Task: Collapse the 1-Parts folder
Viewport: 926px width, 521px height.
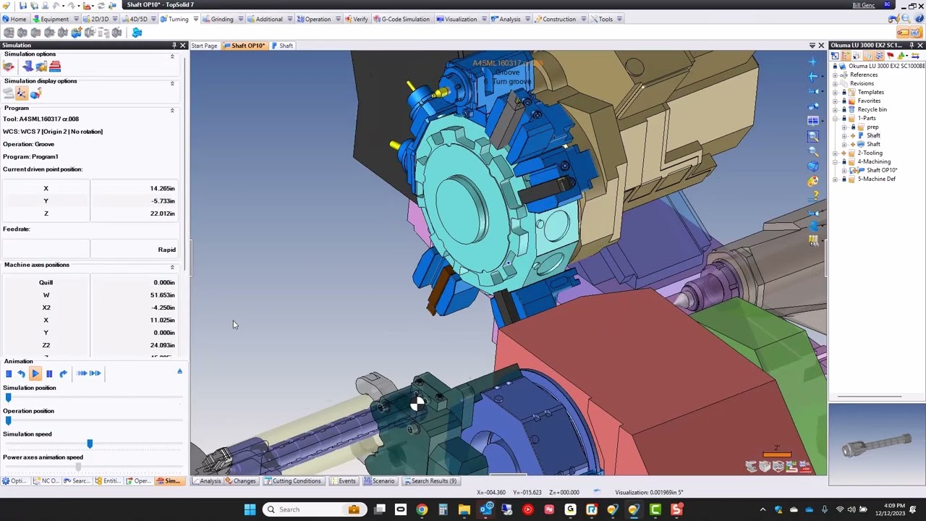Action: 835,118
